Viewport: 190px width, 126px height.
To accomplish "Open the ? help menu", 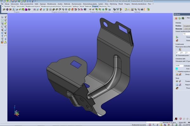I will pyautogui.click(x=153, y=4).
